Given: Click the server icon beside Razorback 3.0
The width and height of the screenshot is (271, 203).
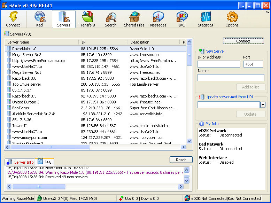Looking at the screenshot, I should (9, 78).
